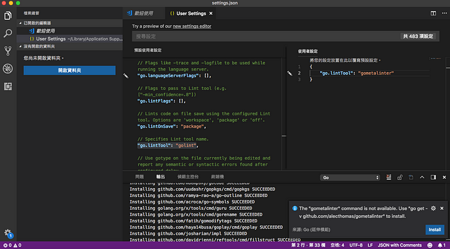The image size is (450, 249).
Task: Click the user settings minimap
Action: [x=435, y=58]
